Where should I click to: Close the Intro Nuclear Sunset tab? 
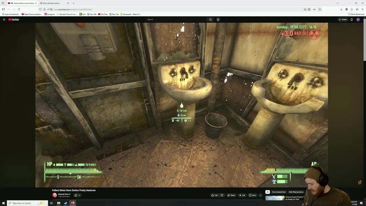68,3
